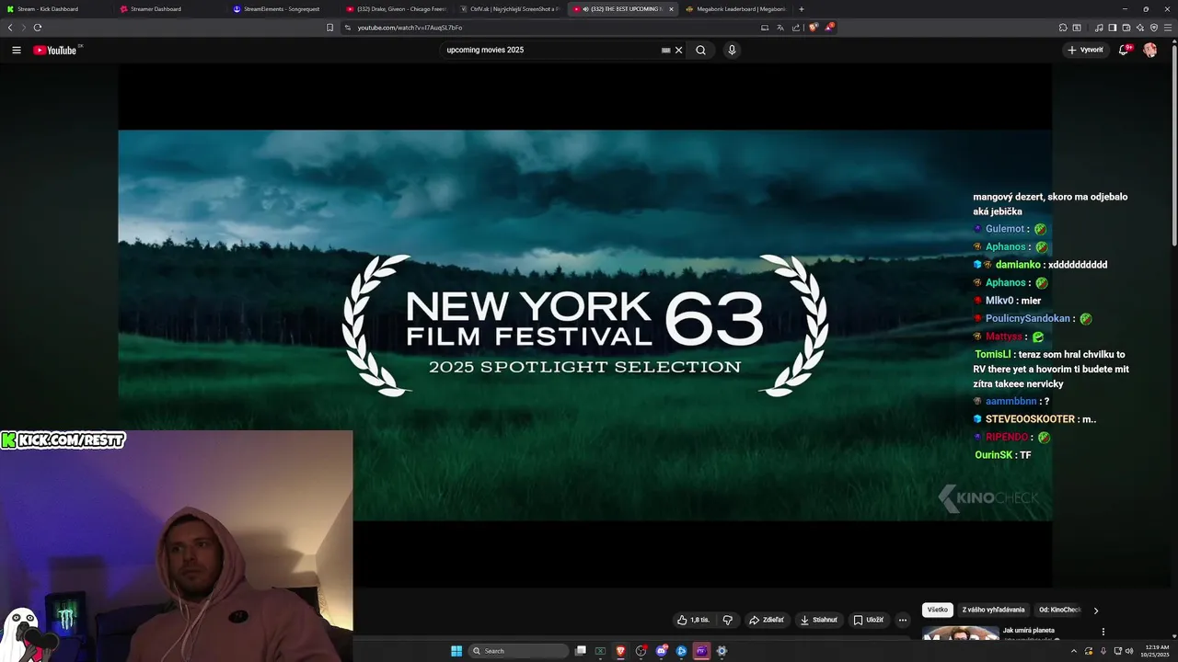Close the active YouTube tab

(671, 9)
